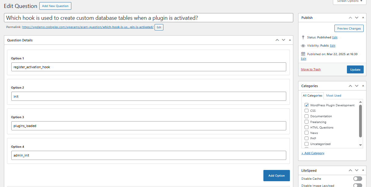Switch to the Most Used tab
The image size is (371, 187).
pyautogui.click(x=334, y=96)
